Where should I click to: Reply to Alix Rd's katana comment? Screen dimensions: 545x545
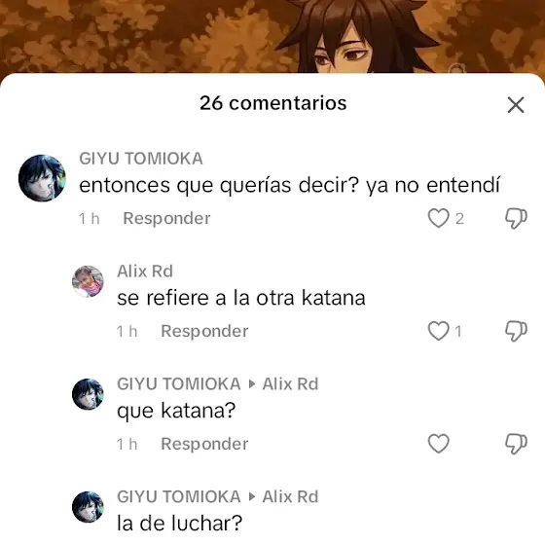tap(204, 331)
